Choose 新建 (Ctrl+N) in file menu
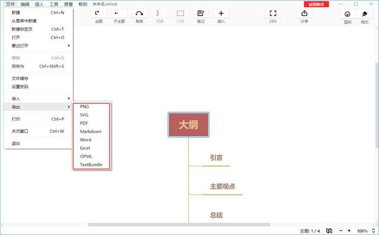 point(38,12)
